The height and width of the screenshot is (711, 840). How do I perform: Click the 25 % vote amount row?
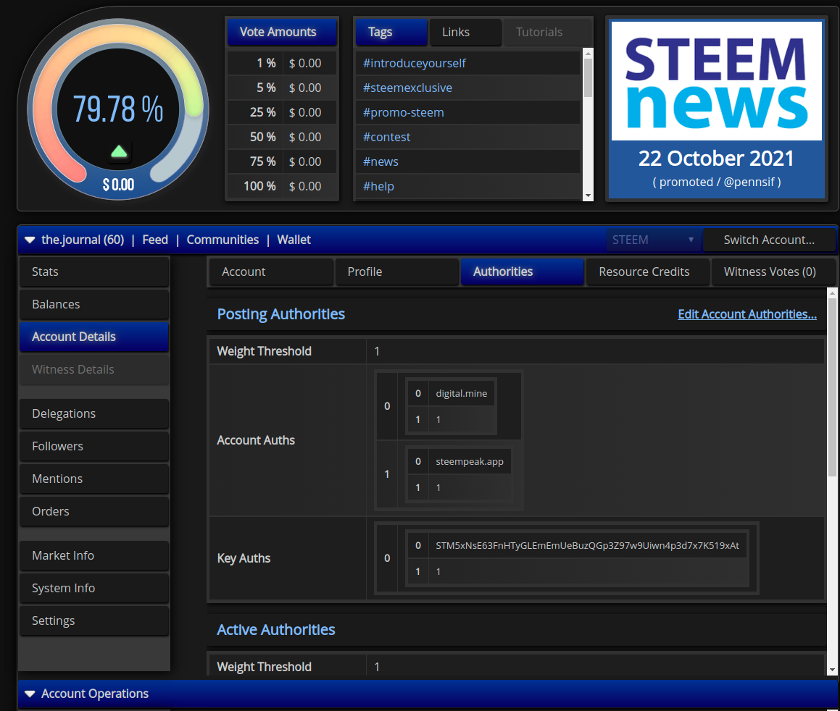coord(282,112)
